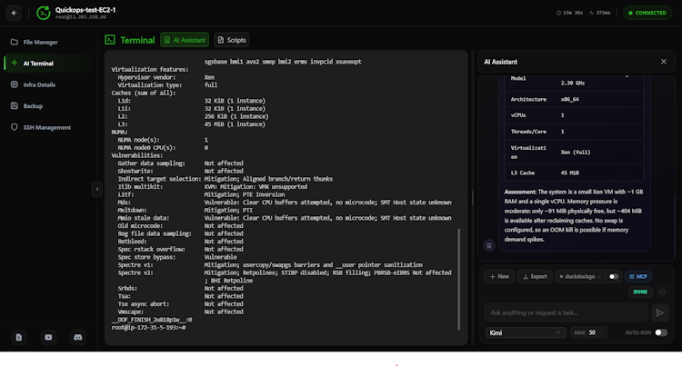Viewport: 682px width, 366px height.
Task: Go back using the arrow button
Action: click(14, 13)
